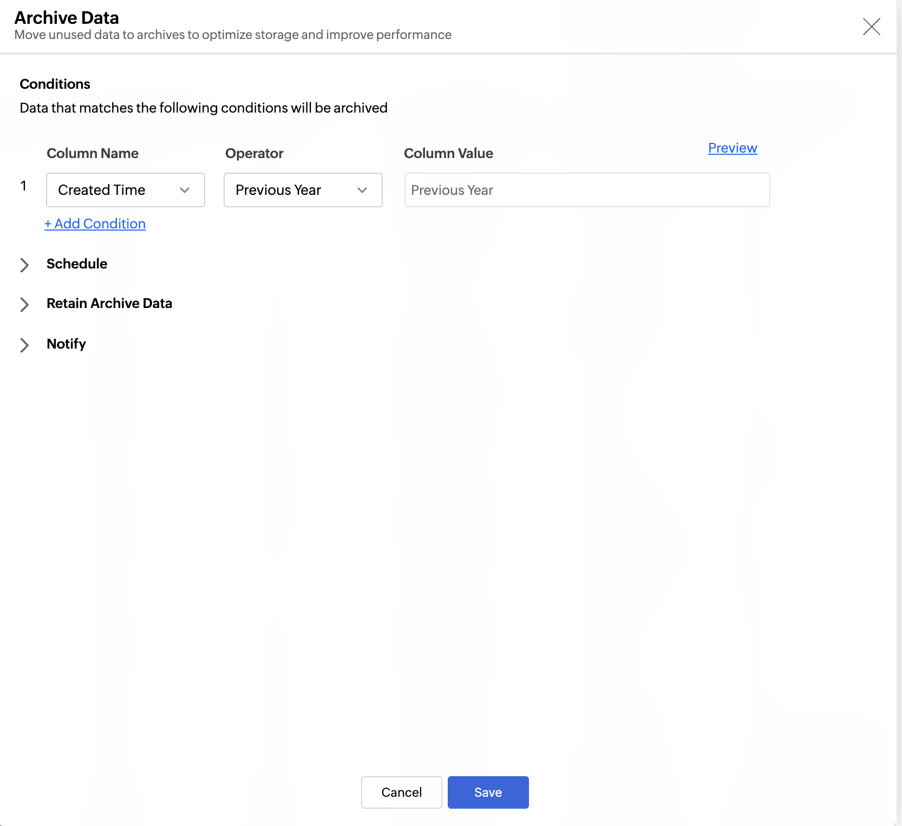Click the Column Name header label
Image resolution: width=902 pixels, height=826 pixels.
(x=93, y=153)
